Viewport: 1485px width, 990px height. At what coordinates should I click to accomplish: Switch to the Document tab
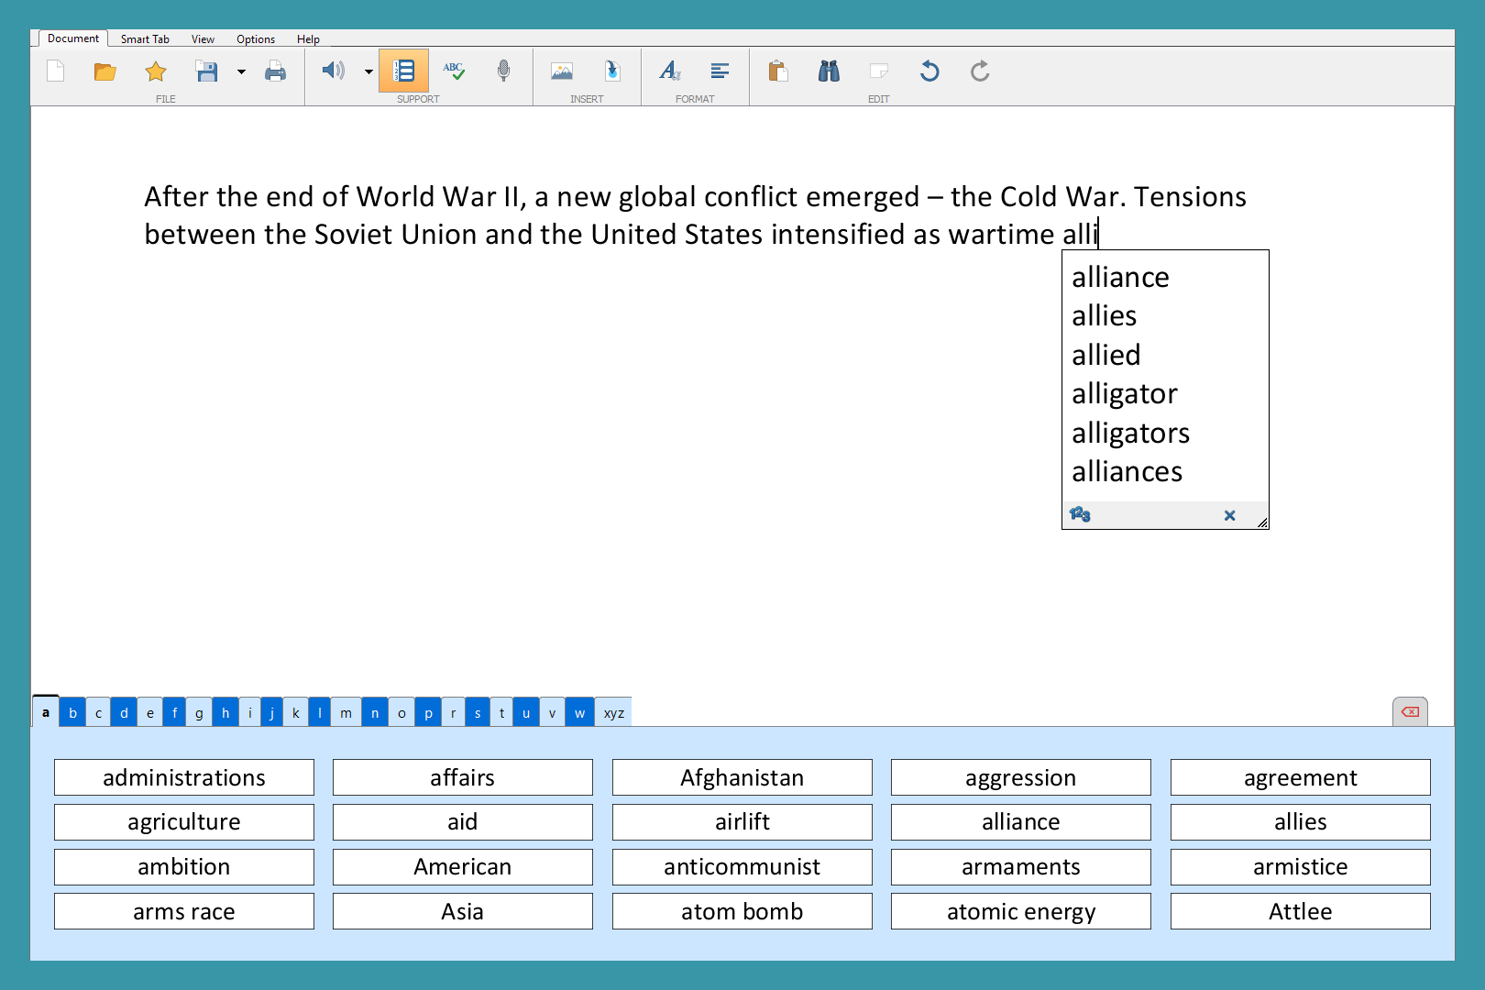click(73, 38)
